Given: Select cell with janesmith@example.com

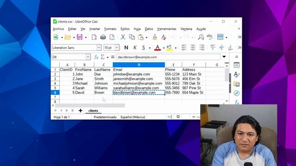Looking at the screenshot, I should tap(139, 79).
